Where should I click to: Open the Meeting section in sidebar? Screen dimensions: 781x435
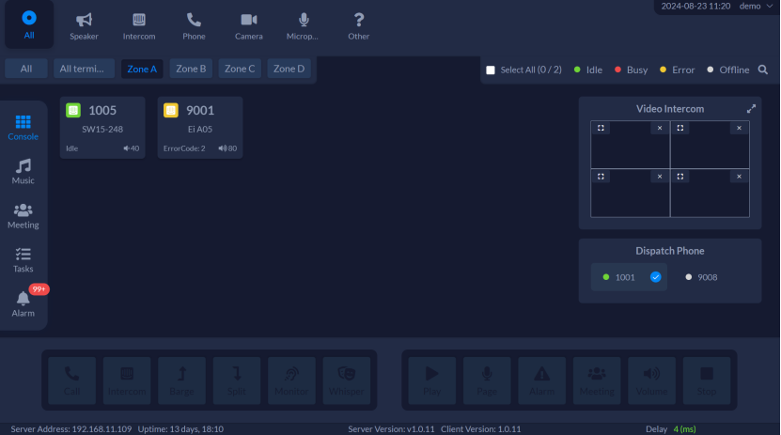23,216
